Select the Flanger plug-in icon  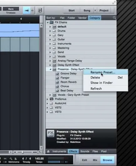click(x=57, y=78)
